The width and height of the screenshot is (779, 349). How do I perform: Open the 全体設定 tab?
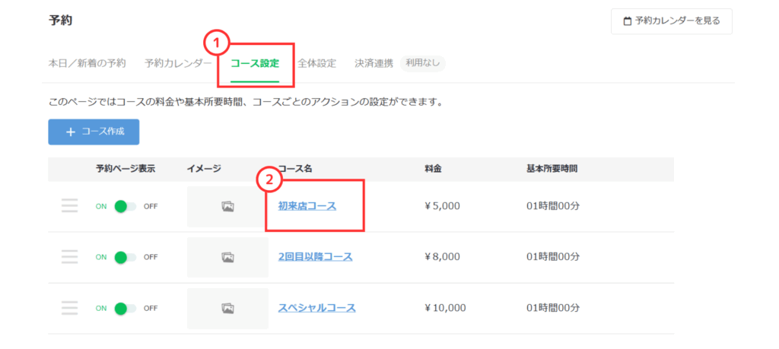click(316, 63)
